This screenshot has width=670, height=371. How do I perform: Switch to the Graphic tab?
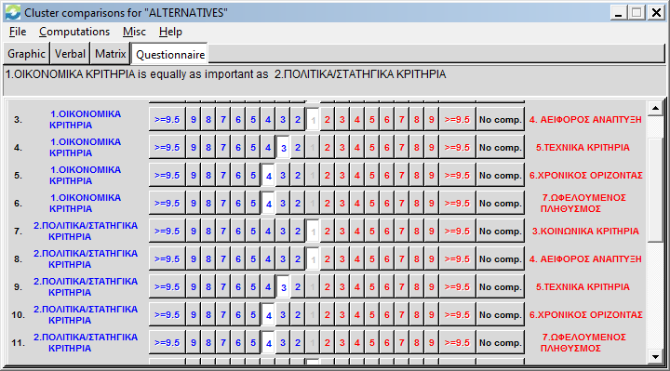point(26,54)
